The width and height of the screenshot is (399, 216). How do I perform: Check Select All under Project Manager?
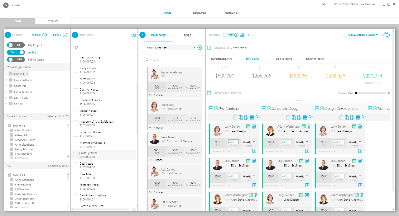(x=10, y=126)
